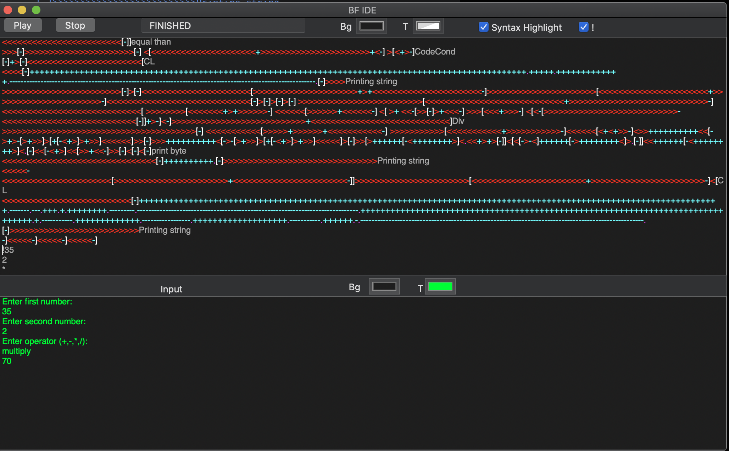Click the red close window button
729x451 pixels.
[8, 10]
